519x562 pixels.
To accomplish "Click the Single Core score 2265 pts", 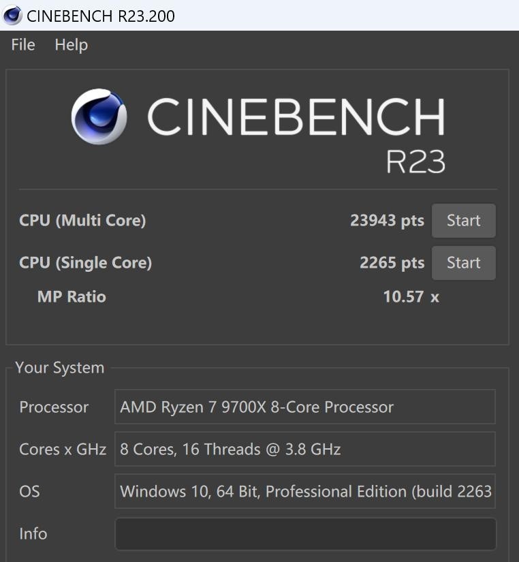I will [x=392, y=263].
